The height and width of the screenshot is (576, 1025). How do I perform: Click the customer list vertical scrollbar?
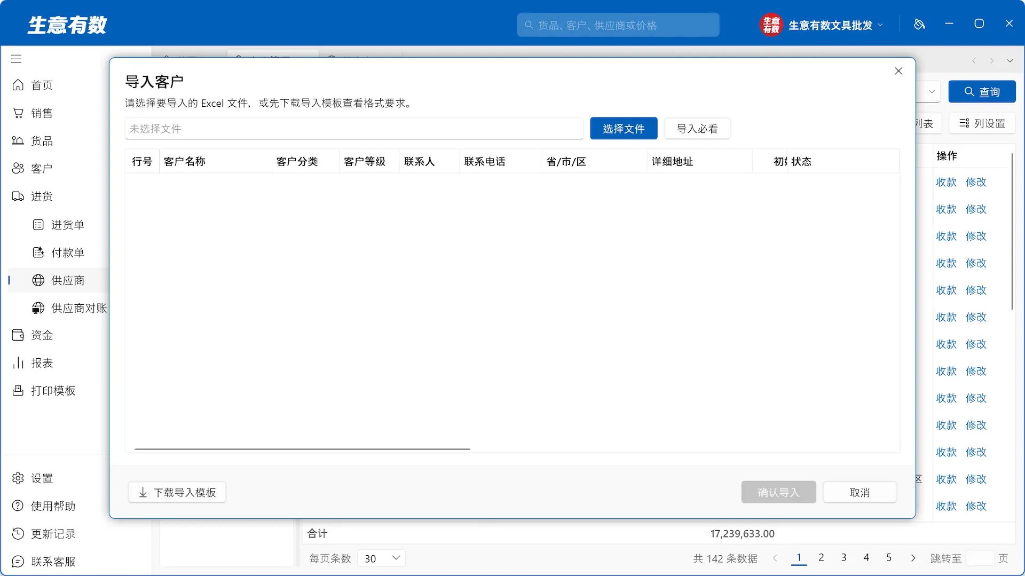tap(1012, 232)
